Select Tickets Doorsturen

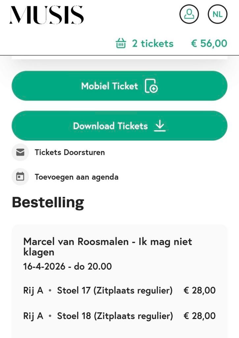pos(70,152)
